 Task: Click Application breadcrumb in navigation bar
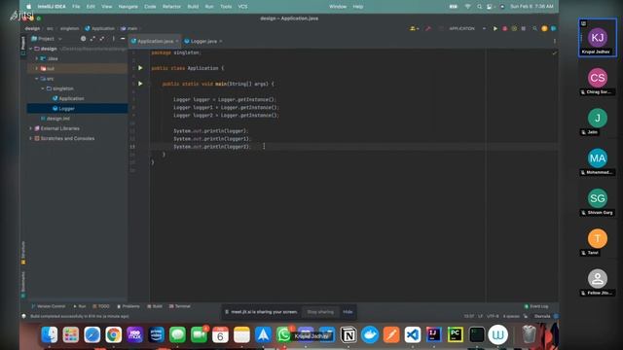(x=99, y=28)
